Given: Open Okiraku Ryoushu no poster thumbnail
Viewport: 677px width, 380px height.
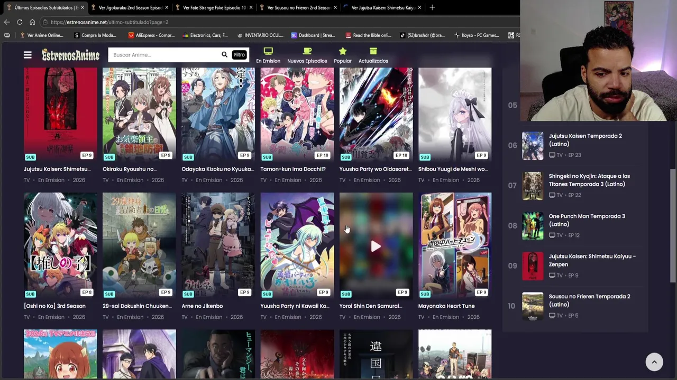Looking at the screenshot, I should click(x=139, y=115).
